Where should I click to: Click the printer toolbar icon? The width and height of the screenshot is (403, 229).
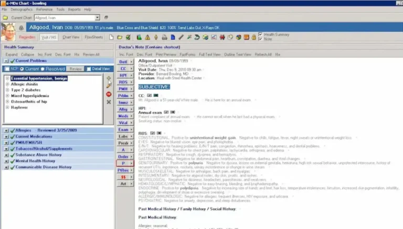tap(164, 37)
